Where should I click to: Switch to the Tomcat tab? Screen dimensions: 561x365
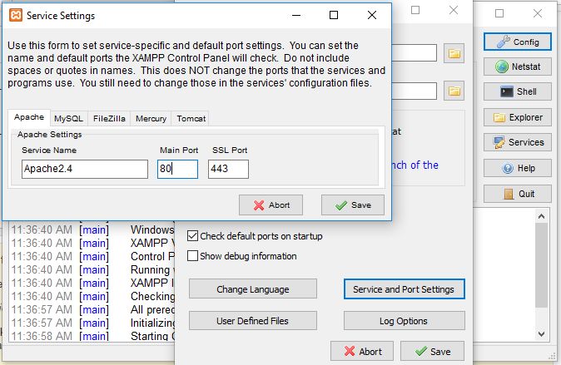(x=191, y=118)
